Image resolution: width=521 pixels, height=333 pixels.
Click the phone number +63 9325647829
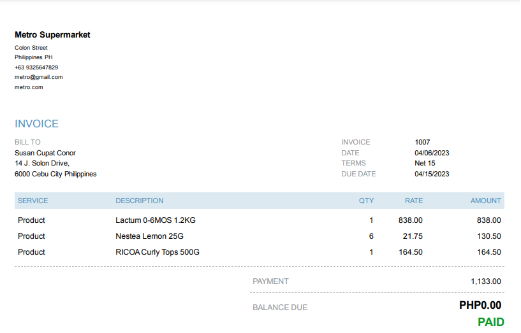point(36,67)
